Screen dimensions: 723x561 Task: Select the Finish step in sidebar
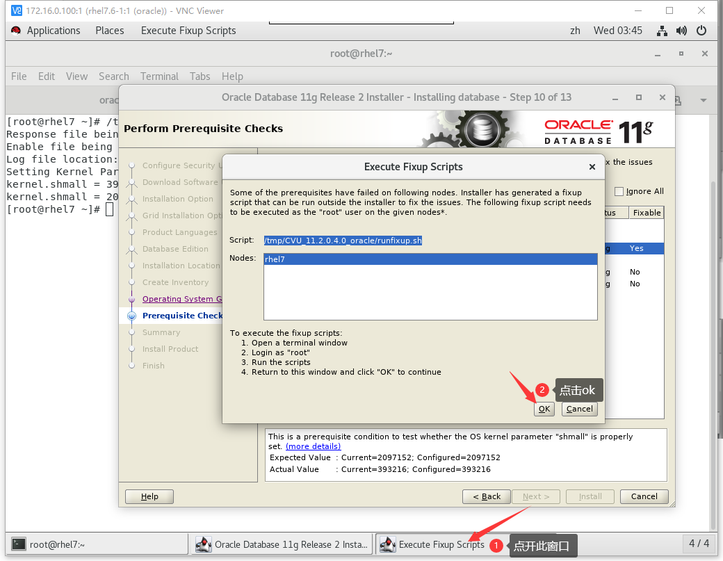(x=153, y=366)
